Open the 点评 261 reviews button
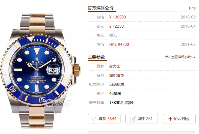199x134 pixels. (x=141, y=119)
